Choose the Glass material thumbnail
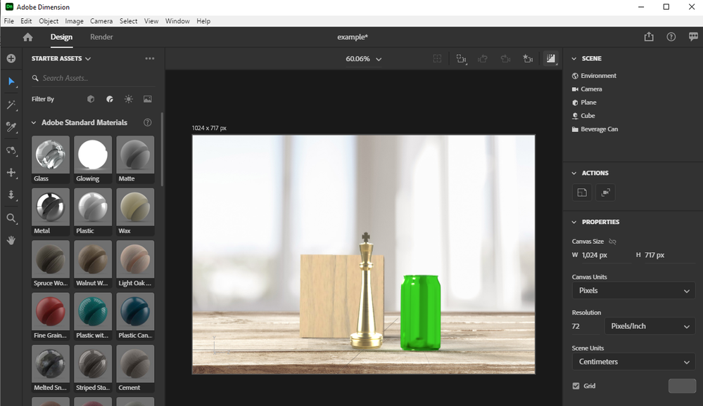703x406 pixels. tap(51, 155)
